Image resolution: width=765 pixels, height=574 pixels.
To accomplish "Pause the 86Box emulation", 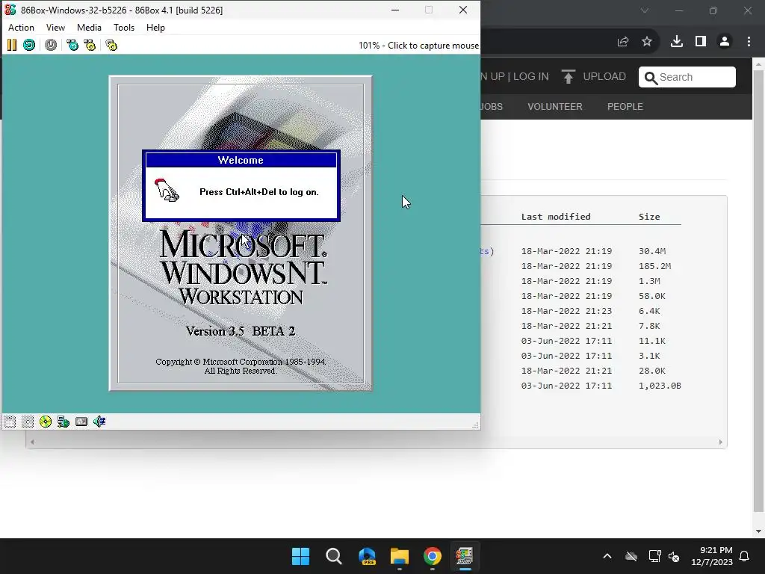I will point(12,46).
